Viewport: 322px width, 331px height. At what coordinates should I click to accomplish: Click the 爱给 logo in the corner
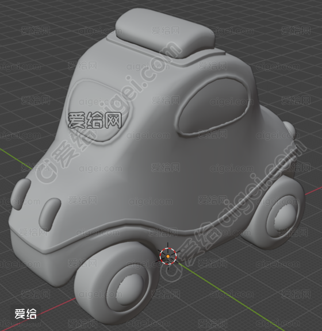tap(25, 314)
